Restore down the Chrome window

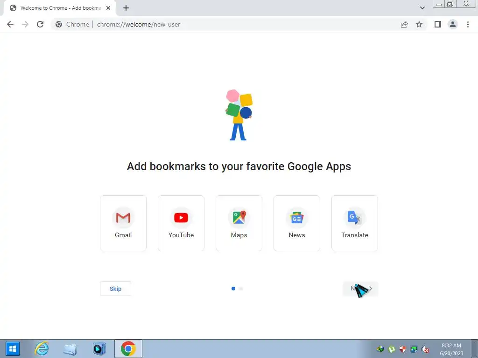[x=450, y=4]
